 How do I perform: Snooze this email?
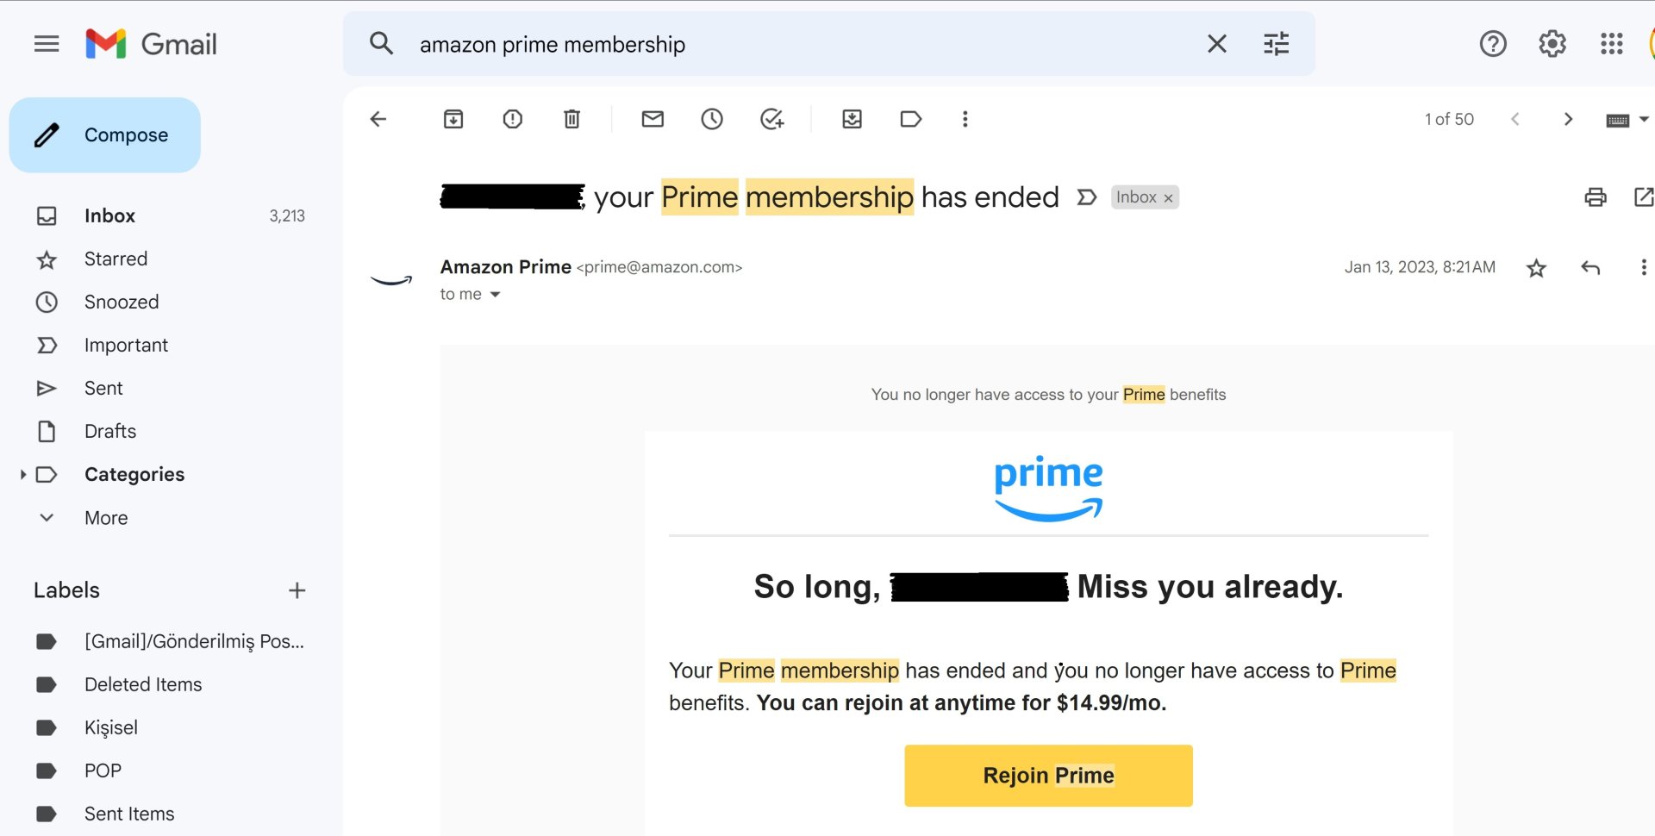click(712, 119)
